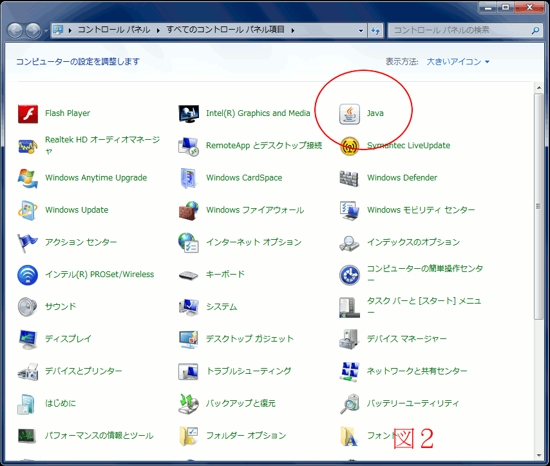Image resolution: width=550 pixels, height=466 pixels.
Task: Open インテル(R) PROSet/Wireless icon
Action: tap(28, 275)
